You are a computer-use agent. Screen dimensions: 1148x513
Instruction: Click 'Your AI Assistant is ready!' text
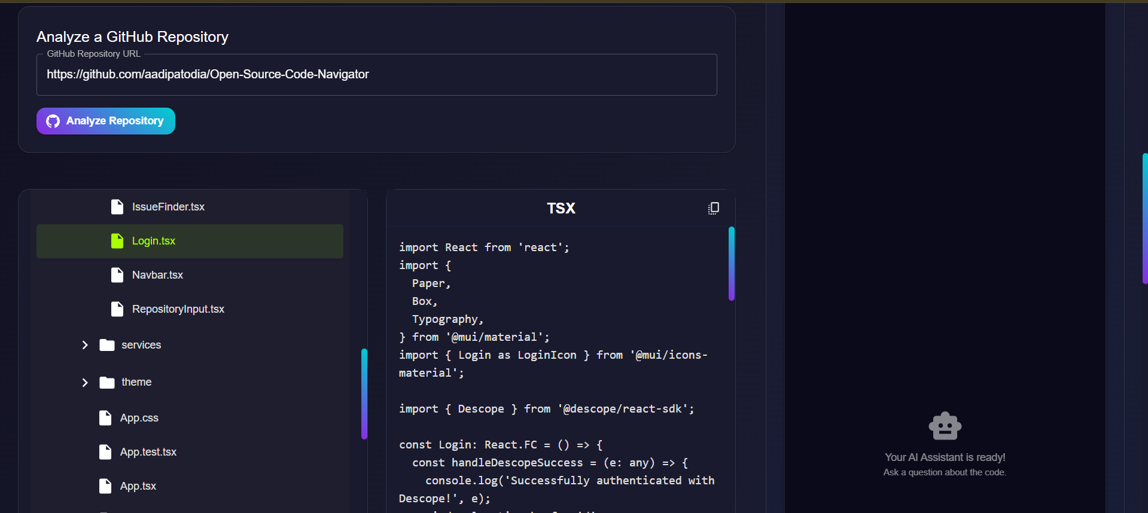point(945,457)
